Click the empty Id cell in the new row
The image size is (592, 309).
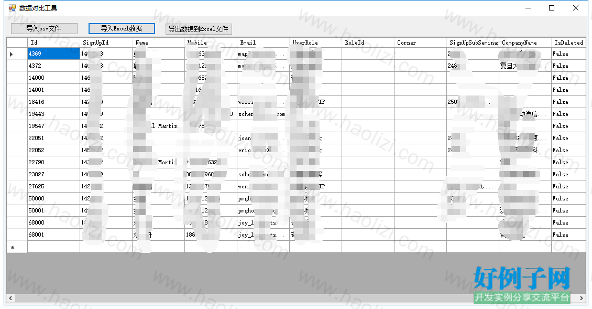(x=53, y=247)
